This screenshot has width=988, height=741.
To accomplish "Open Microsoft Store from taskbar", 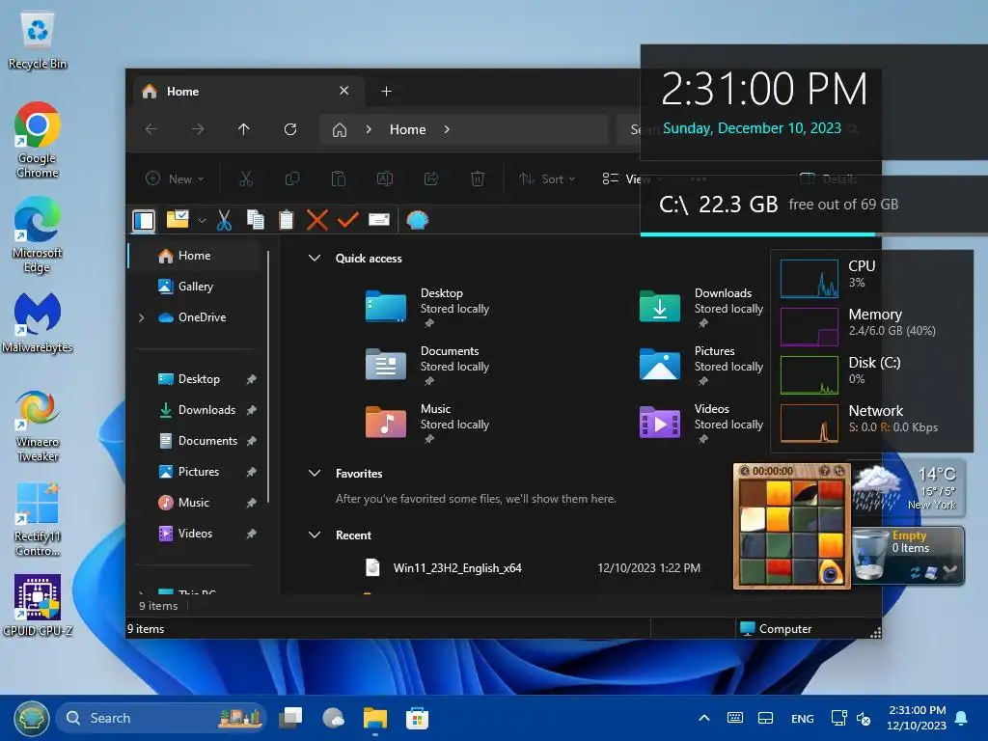I will tap(417, 718).
